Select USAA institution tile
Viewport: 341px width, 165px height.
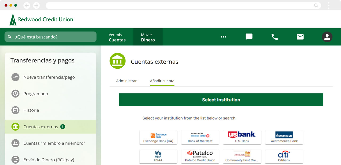coord(158,156)
